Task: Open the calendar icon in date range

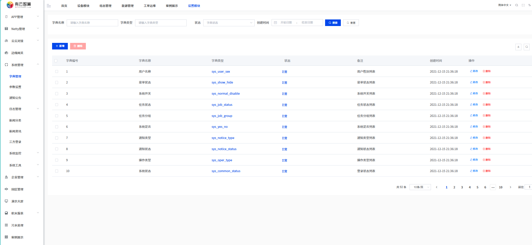Action: click(x=276, y=23)
